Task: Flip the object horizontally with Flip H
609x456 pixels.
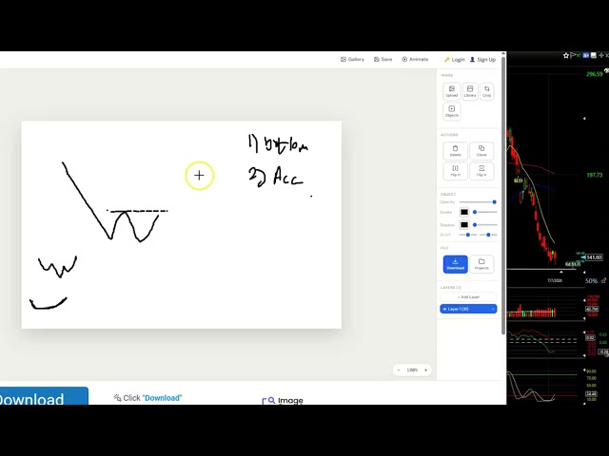Action: (455, 171)
